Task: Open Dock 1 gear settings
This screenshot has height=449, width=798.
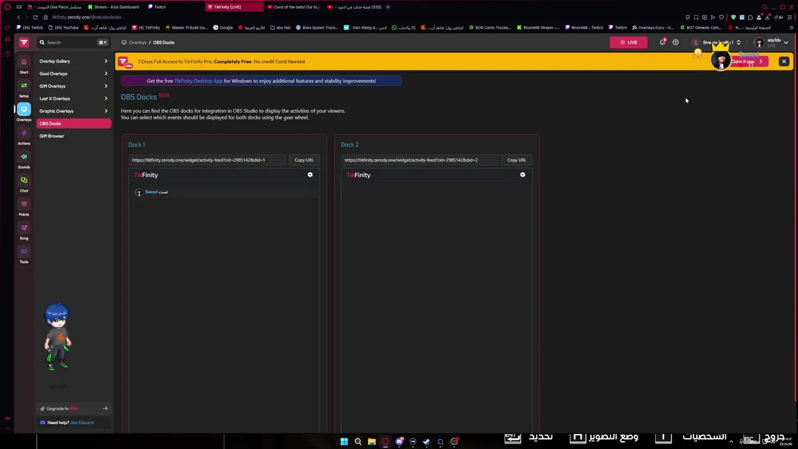Action: 310,175
